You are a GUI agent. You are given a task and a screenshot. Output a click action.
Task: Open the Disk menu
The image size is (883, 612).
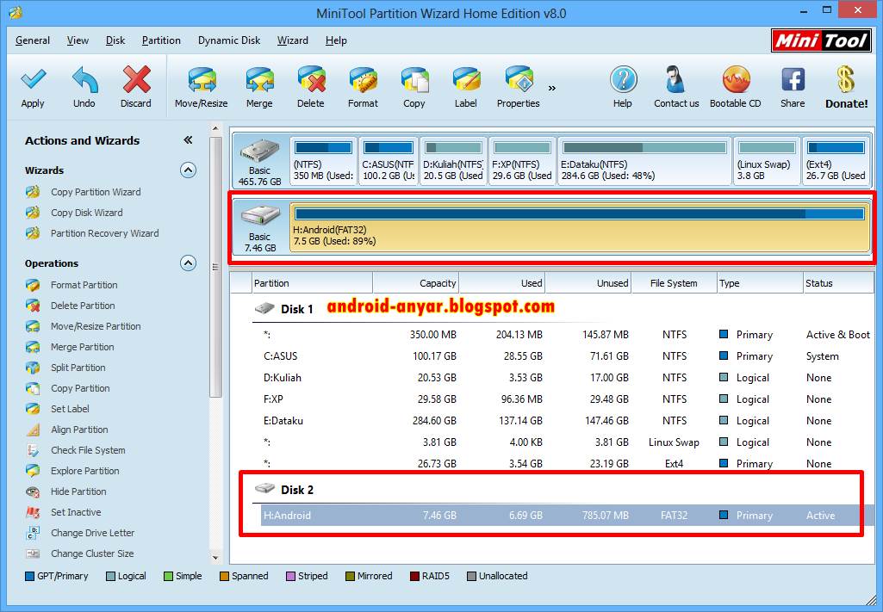(115, 40)
